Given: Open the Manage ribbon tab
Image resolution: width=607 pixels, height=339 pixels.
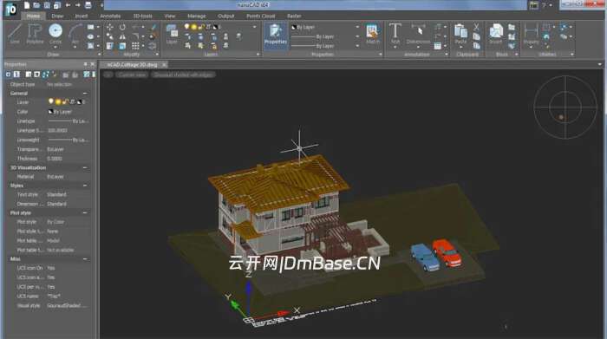Looking at the screenshot, I should [x=197, y=16].
